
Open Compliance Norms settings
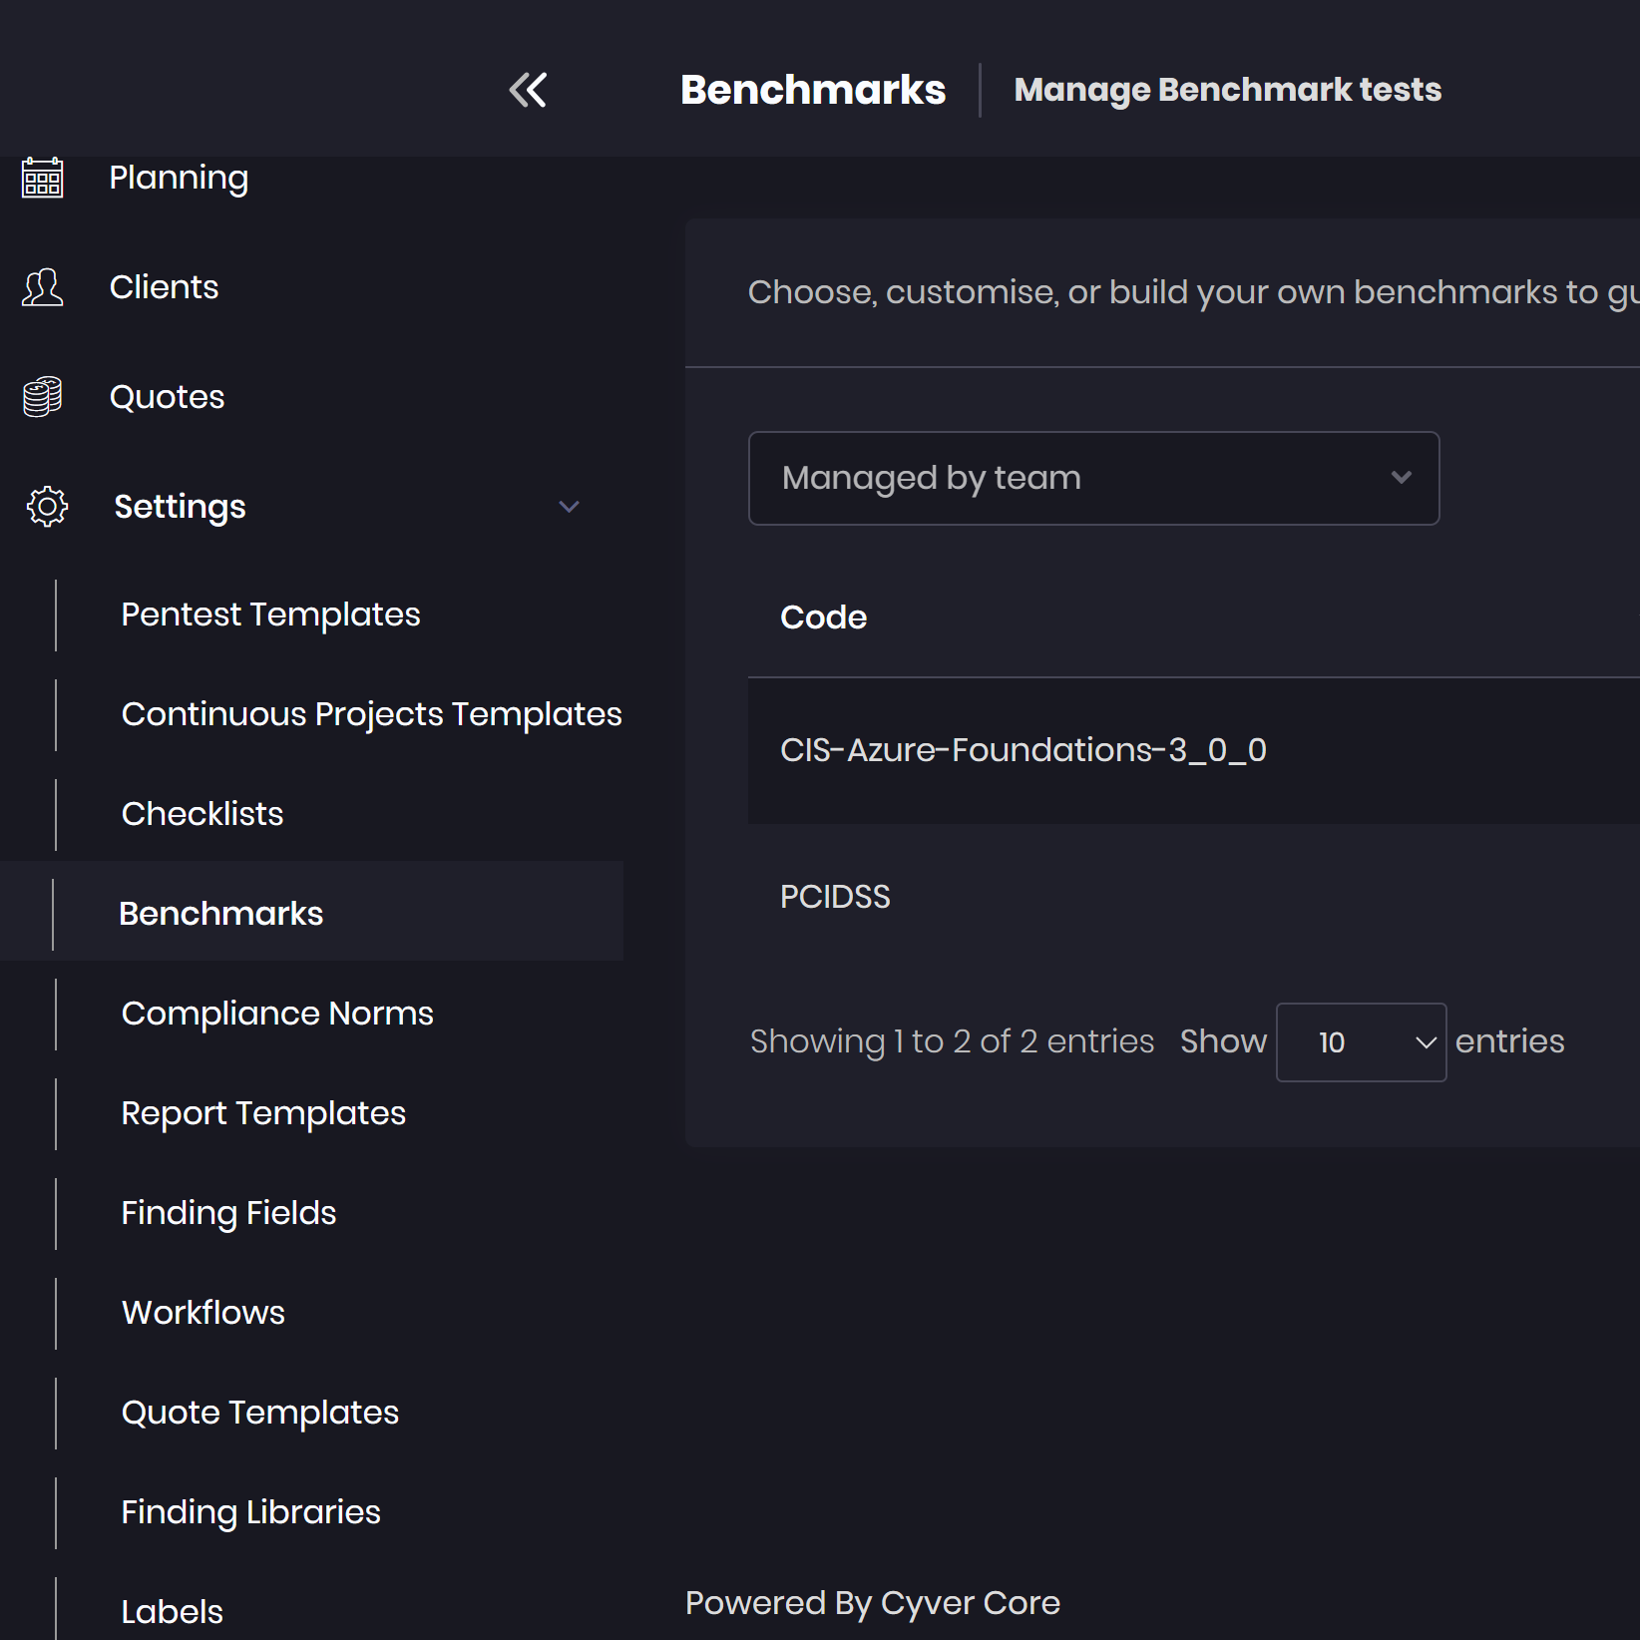click(277, 1014)
